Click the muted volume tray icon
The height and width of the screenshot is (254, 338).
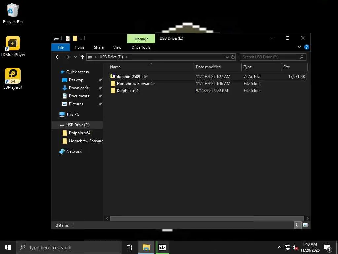(x=295, y=247)
